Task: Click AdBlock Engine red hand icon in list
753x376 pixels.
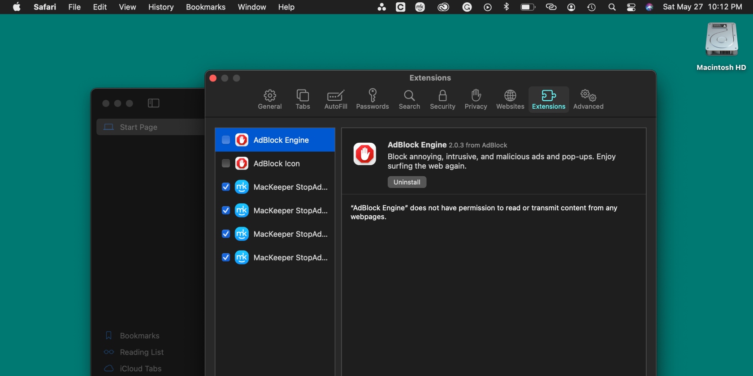Action: (242, 140)
